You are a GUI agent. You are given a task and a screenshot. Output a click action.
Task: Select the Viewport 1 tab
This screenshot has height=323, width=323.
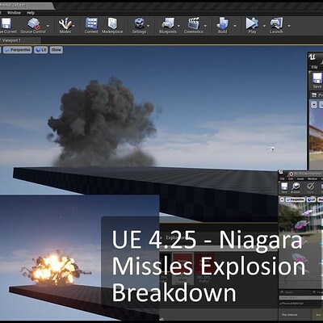[x=20, y=40]
